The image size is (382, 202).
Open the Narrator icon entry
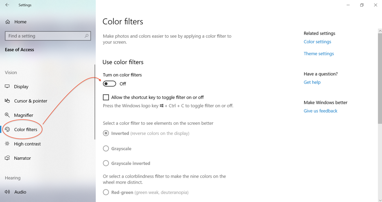(x=7, y=158)
